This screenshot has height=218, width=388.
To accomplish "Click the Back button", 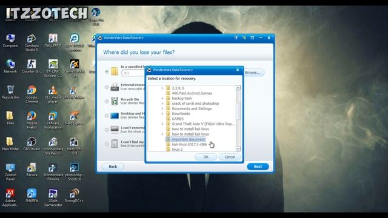I will pyautogui.click(x=113, y=167).
